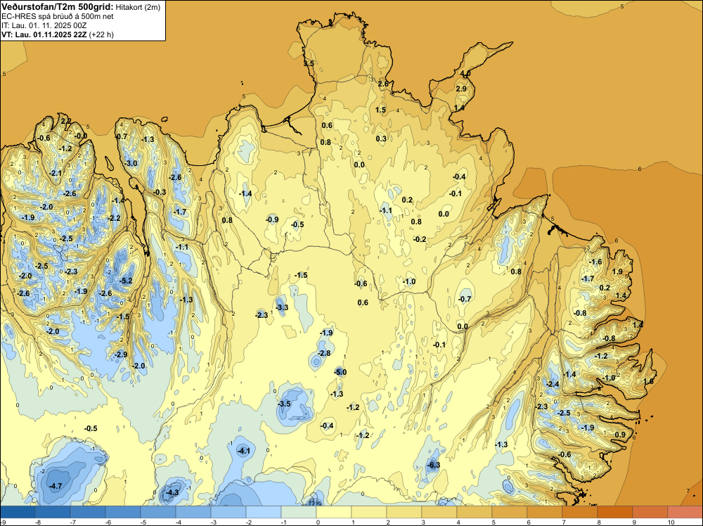Click the legend tick label '10'
Viewport: 703px width, 526px height.
(671, 522)
